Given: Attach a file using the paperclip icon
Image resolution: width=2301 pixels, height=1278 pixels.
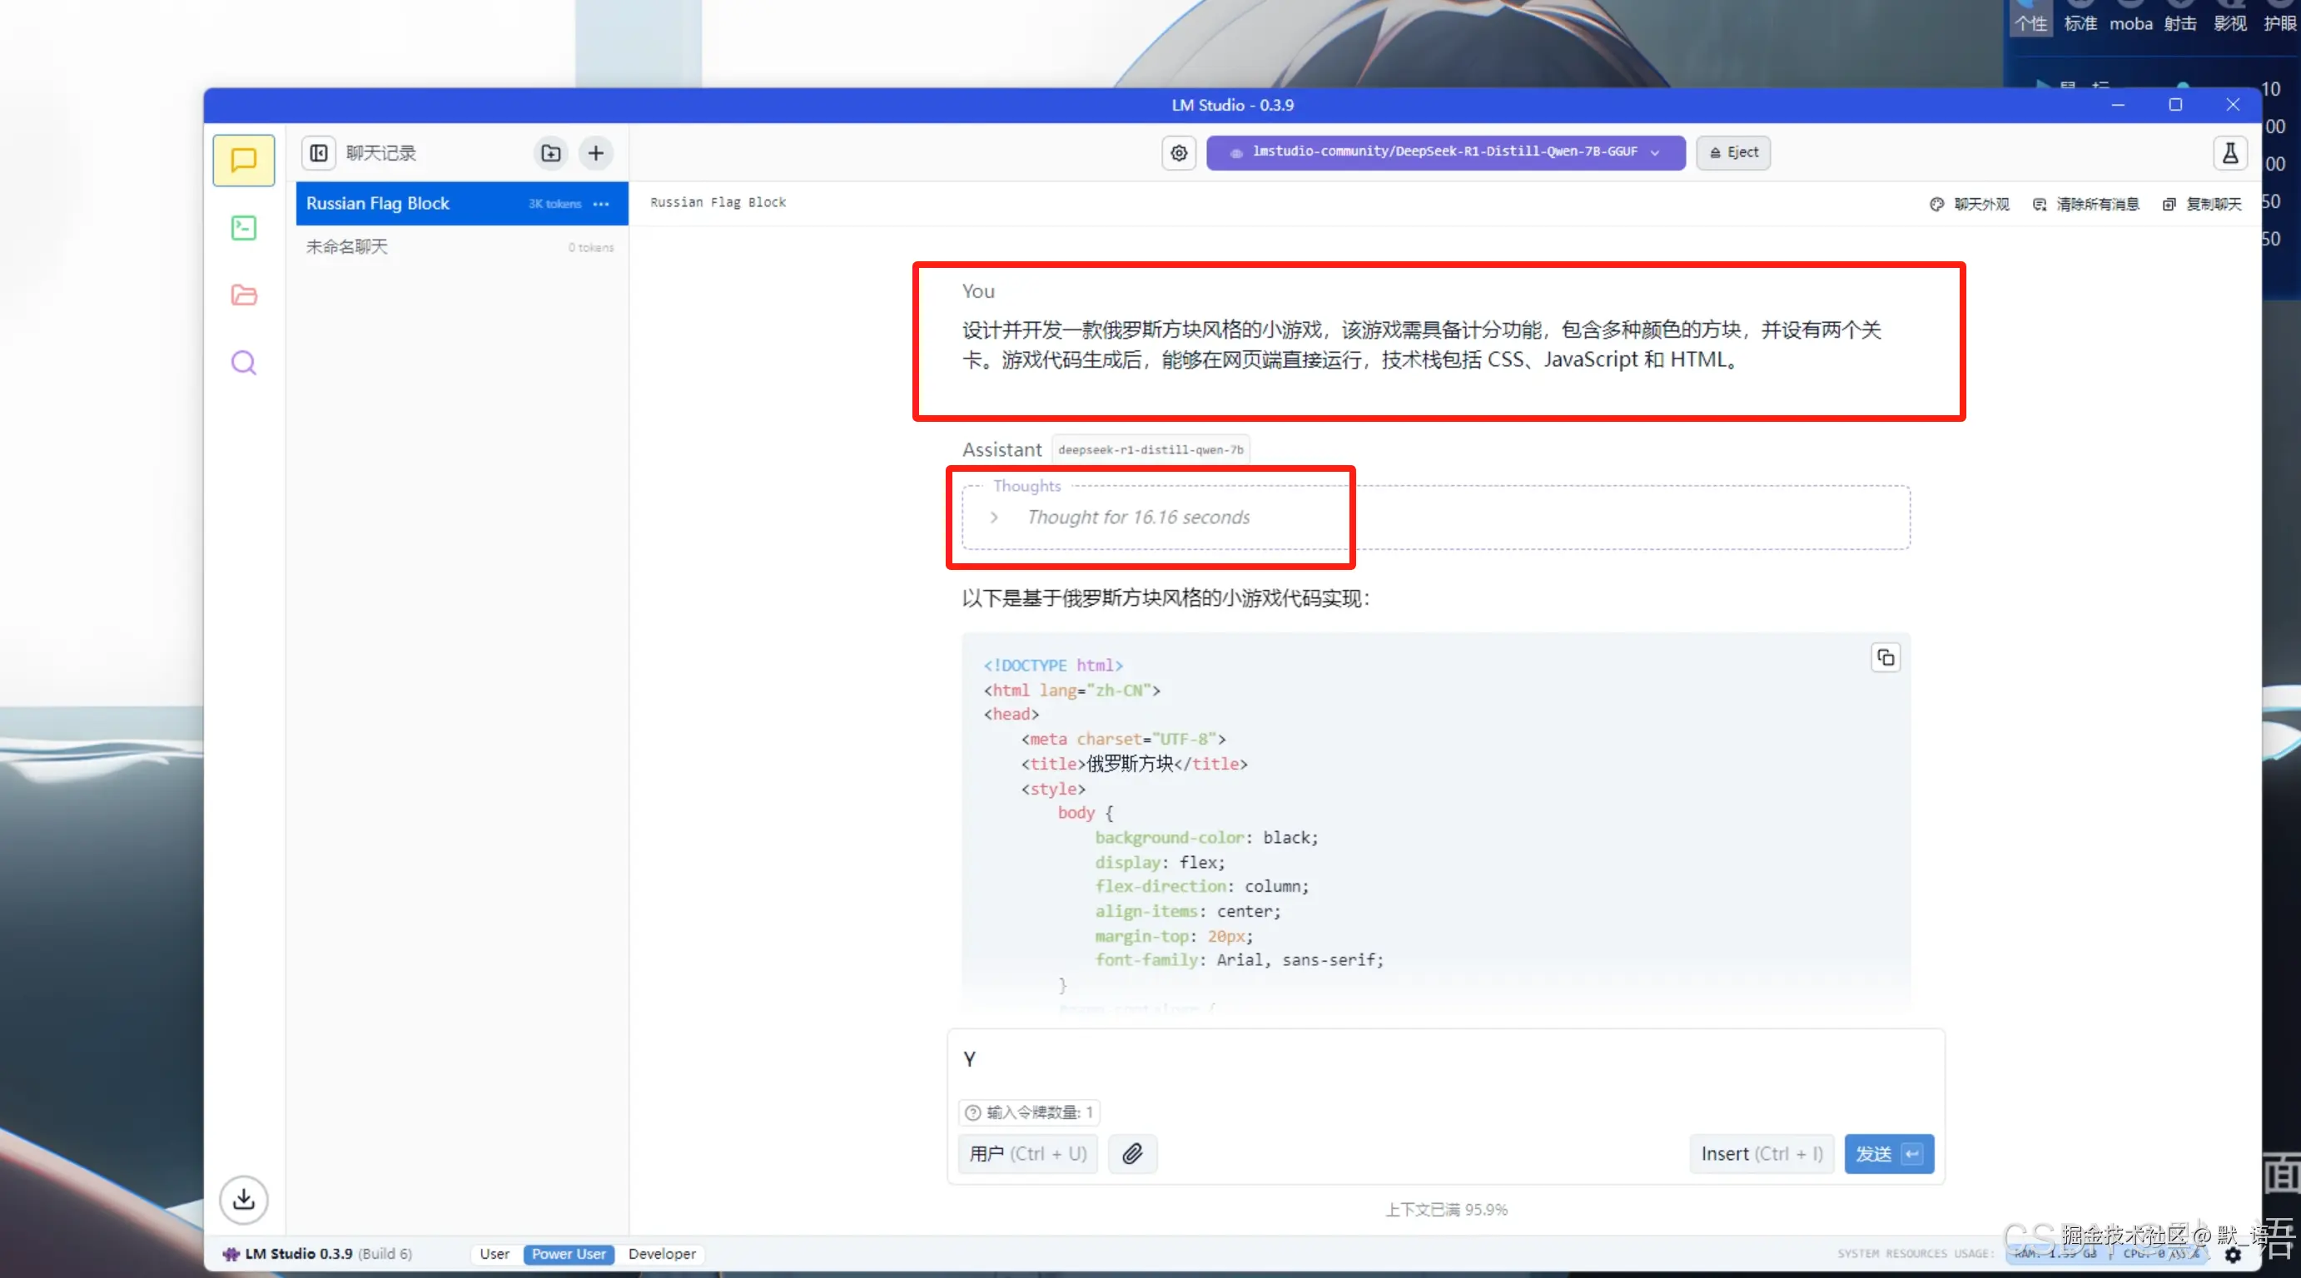Looking at the screenshot, I should pyautogui.click(x=1131, y=1153).
